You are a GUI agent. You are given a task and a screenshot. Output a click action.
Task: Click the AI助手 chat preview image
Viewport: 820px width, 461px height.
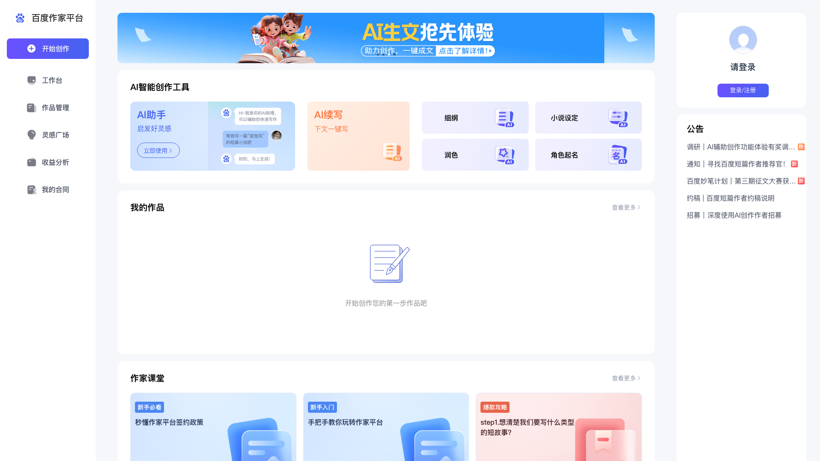252,136
